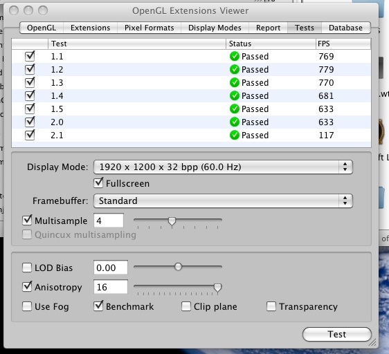
Task: Switch to the Report tab
Action: [x=268, y=28]
